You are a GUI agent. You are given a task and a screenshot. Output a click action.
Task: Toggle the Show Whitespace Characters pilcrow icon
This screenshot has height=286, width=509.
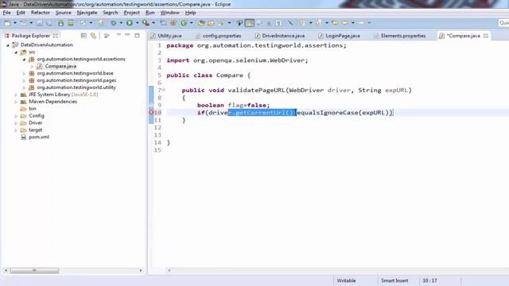pos(278,23)
